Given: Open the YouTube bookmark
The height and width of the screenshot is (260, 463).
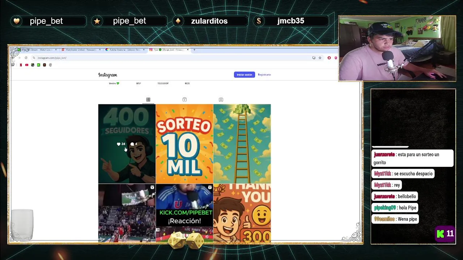Looking at the screenshot, I should pyautogui.click(x=27, y=65).
